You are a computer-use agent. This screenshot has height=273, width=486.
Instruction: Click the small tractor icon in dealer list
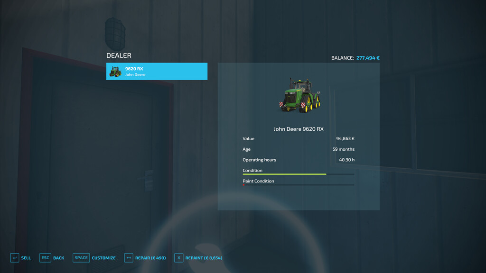tap(115, 72)
